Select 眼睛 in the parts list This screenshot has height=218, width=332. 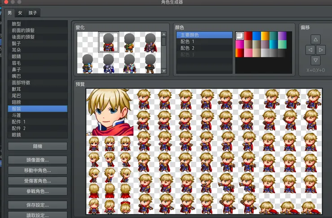tap(38, 56)
